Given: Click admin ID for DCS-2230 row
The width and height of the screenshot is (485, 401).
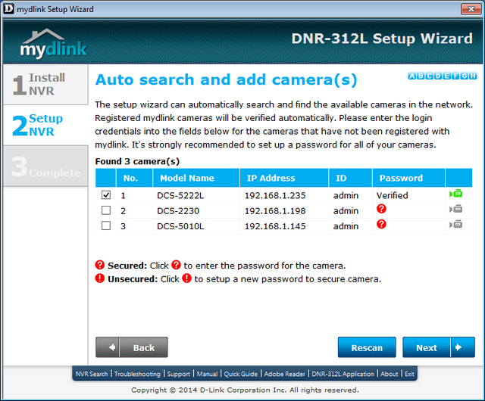Looking at the screenshot, I should [x=346, y=211].
